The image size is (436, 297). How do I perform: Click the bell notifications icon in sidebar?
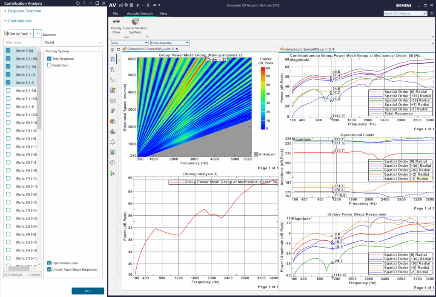coord(112,142)
